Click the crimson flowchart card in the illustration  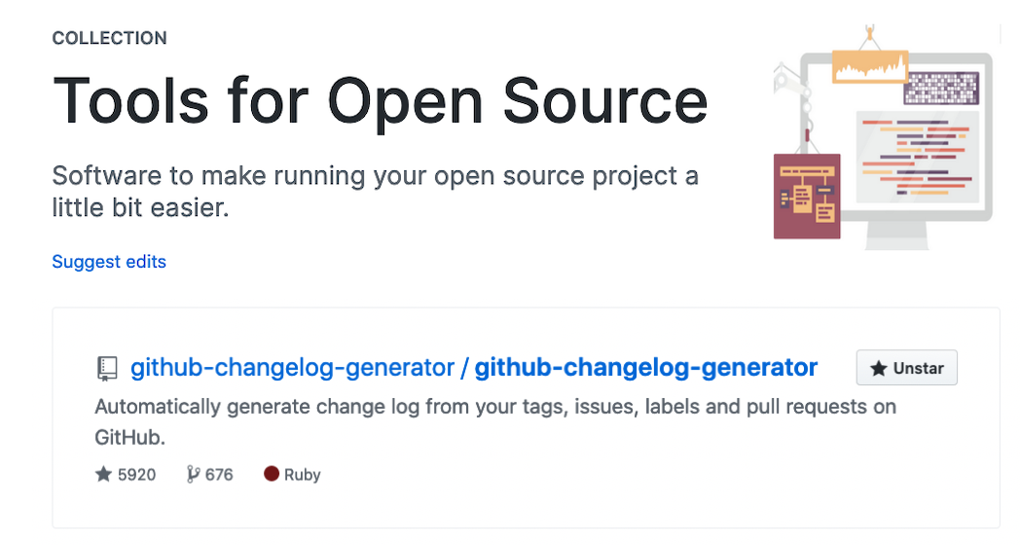(x=807, y=196)
